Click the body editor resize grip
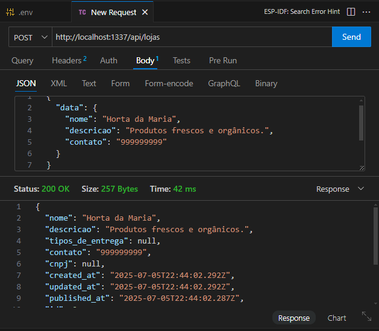This screenshot has height=331, width=379. (362, 168)
